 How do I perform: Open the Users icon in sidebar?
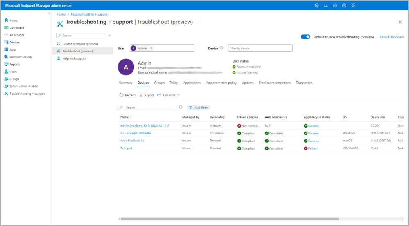[x=6, y=72]
